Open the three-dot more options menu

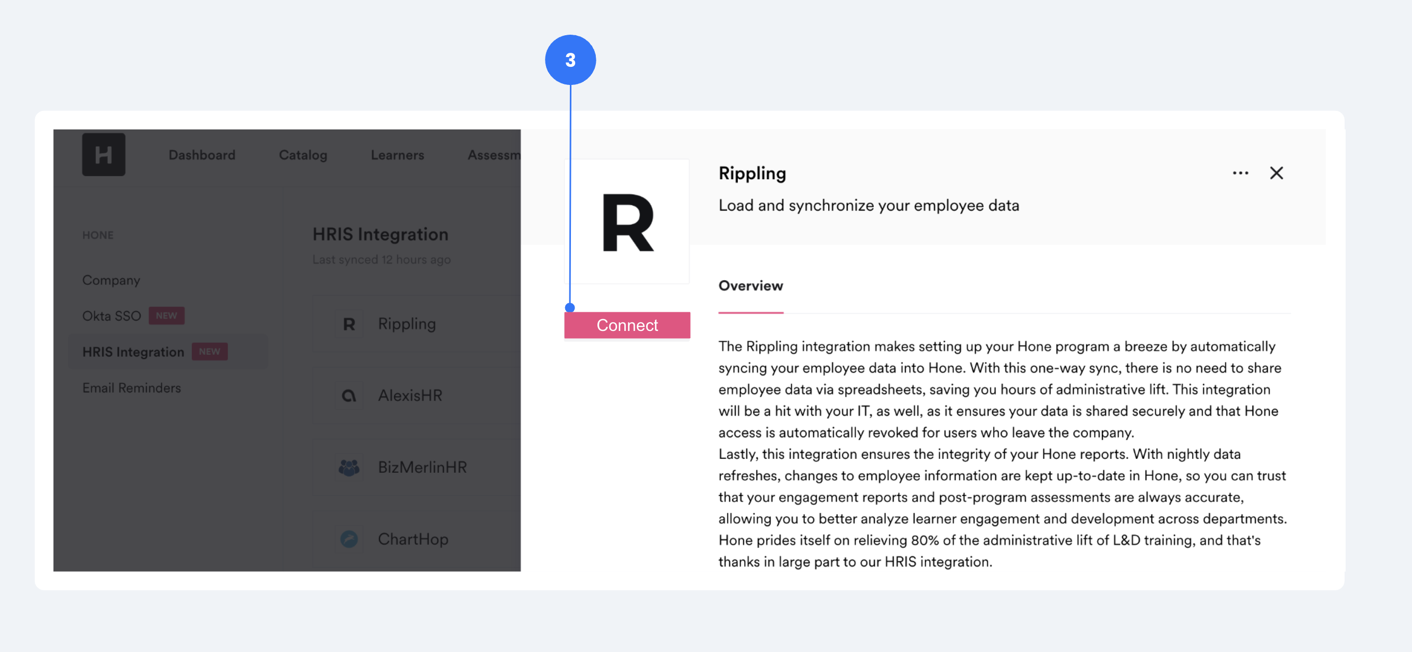tap(1240, 173)
